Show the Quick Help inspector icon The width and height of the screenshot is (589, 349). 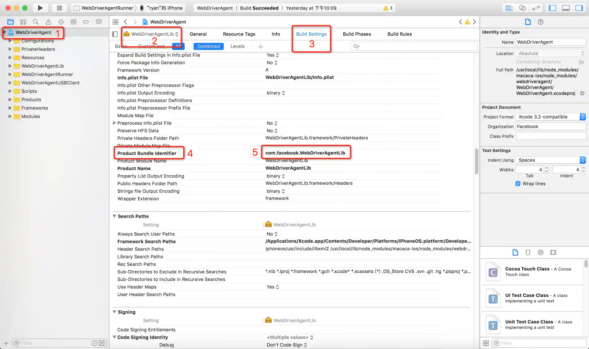(x=541, y=22)
